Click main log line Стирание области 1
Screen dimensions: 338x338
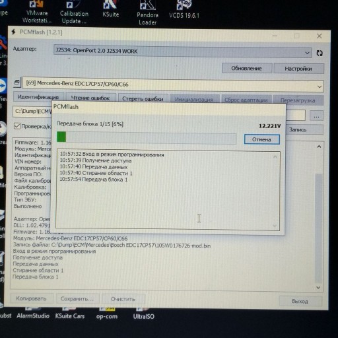38,270
